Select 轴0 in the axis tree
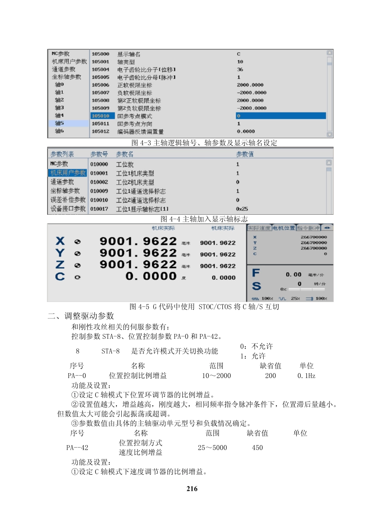Viewport: 384px width, 526px height. 59,84
